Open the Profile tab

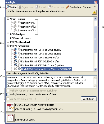11,7
